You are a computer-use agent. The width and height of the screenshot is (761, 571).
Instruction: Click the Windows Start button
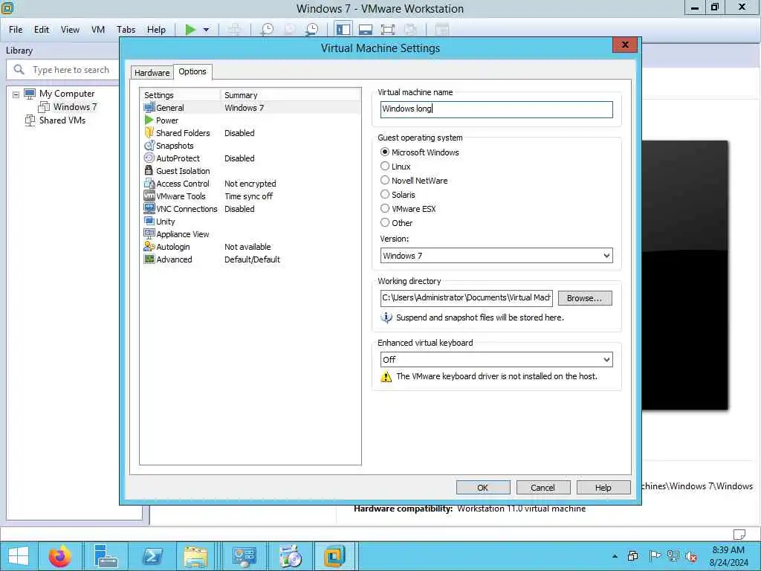click(18, 556)
